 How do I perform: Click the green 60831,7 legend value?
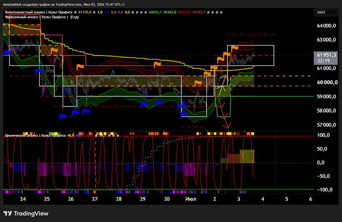pos(155,12)
